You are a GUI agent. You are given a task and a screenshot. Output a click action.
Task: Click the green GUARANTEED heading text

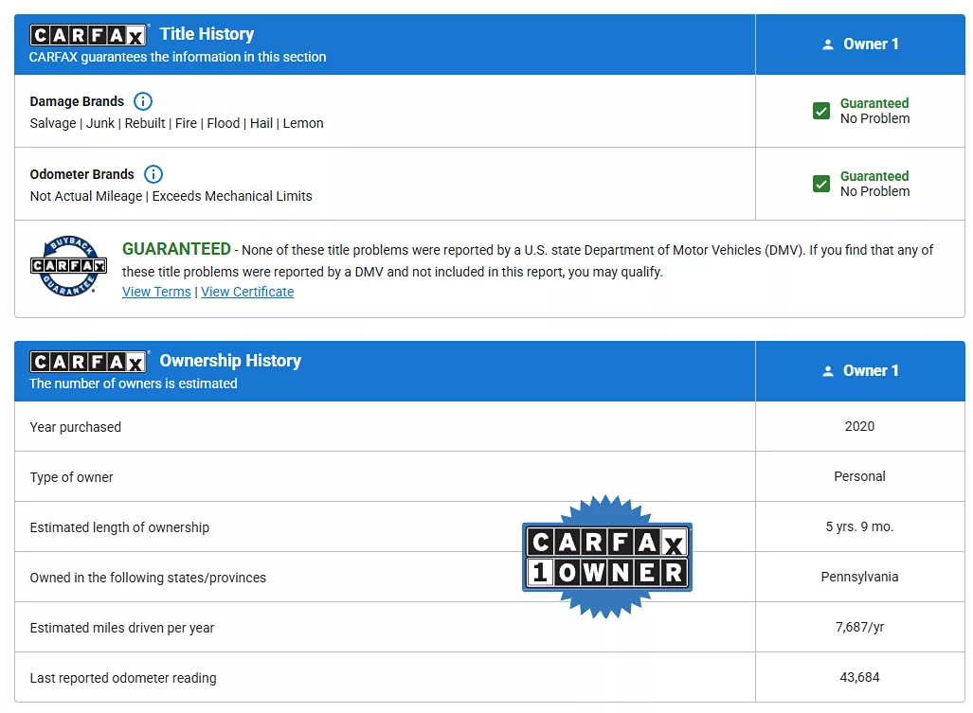point(176,249)
